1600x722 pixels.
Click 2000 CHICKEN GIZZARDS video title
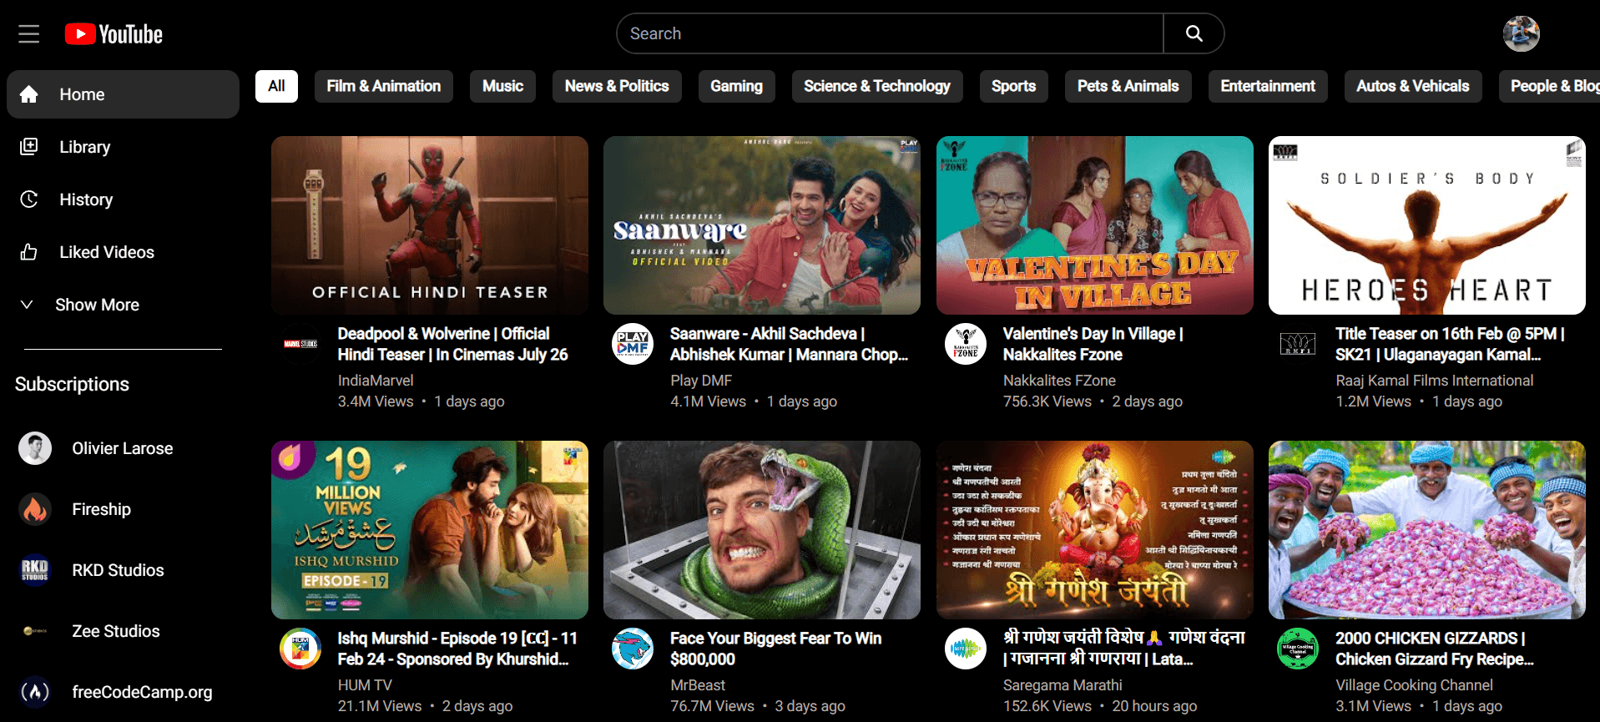point(1434,649)
